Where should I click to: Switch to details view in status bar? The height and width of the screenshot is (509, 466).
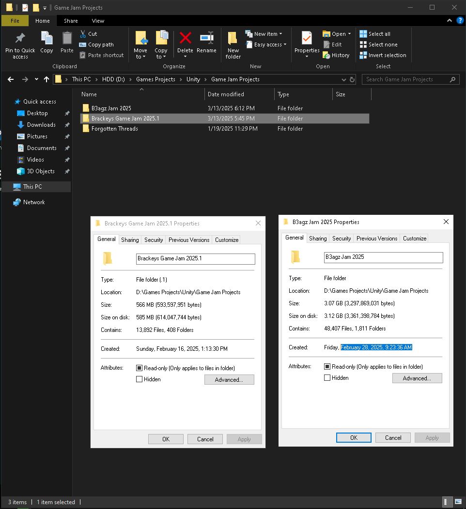(x=447, y=502)
